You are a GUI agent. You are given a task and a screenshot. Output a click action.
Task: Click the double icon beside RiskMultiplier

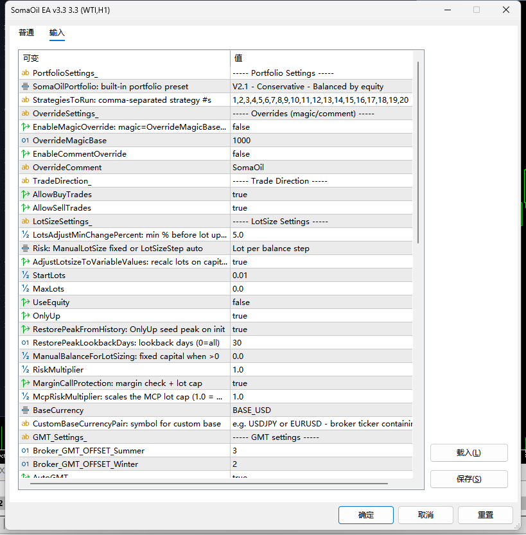(x=25, y=369)
